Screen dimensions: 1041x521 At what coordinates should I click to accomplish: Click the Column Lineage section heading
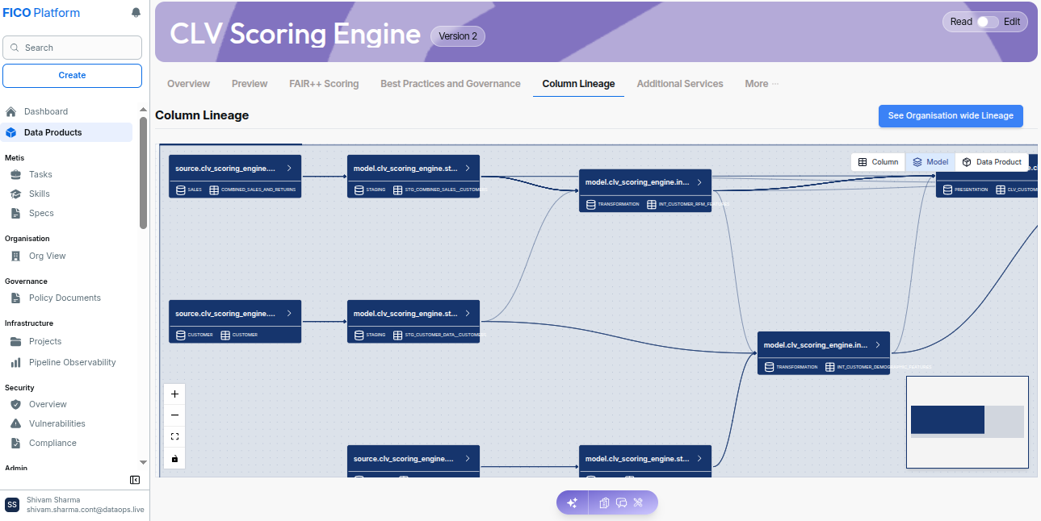pos(202,115)
